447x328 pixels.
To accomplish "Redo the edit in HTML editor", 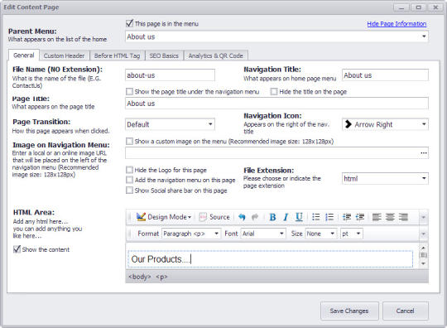I will coord(255,217).
